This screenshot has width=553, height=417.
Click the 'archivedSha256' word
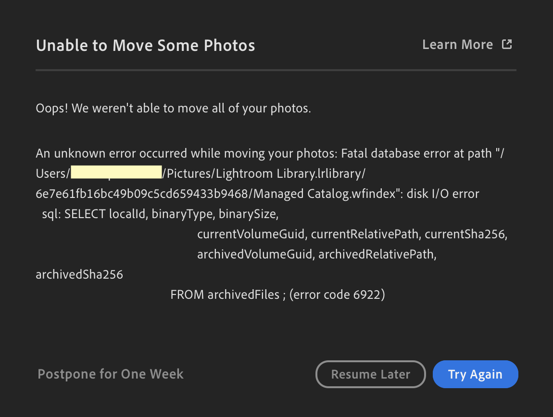point(79,275)
